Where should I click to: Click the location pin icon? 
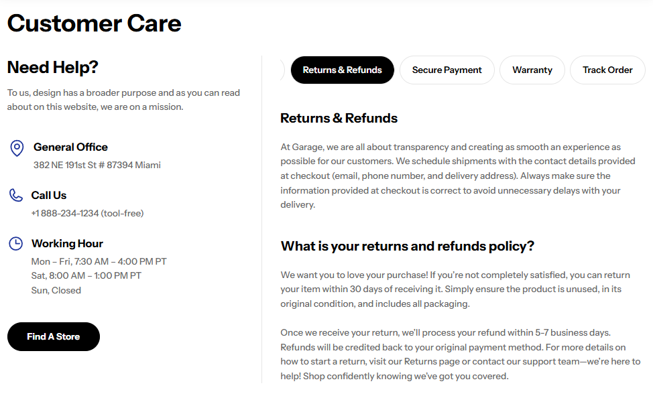coord(17,148)
